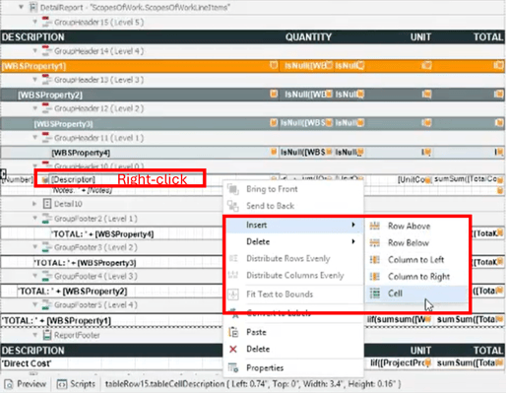Screen dimensions: 506x393
Task: Collapse GroupHeader12 (Level 2) band
Action: [x=34, y=108]
